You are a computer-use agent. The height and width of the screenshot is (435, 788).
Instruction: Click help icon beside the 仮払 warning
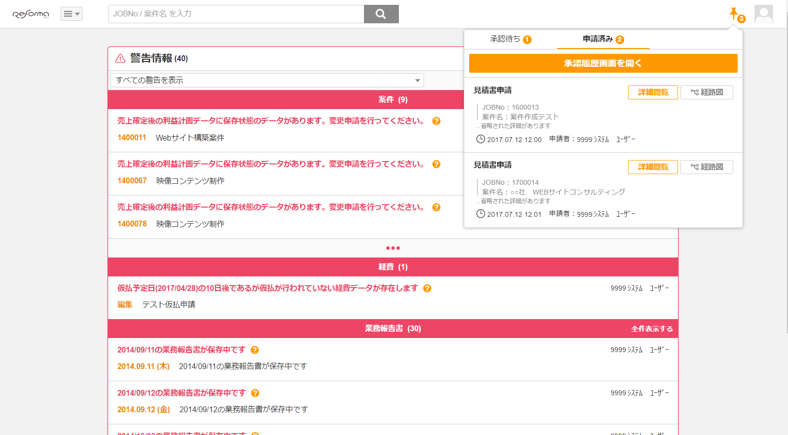coord(427,289)
